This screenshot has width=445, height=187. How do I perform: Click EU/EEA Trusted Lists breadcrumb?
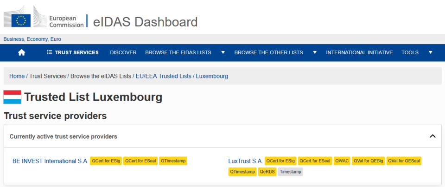click(163, 76)
